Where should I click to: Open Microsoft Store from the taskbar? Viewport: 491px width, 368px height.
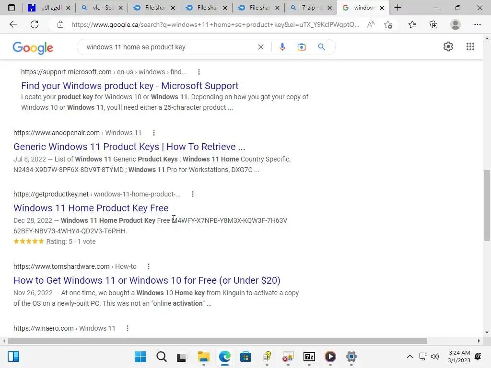pyautogui.click(x=245, y=356)
